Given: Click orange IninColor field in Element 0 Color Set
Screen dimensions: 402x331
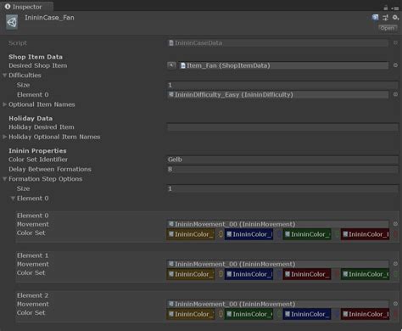Looking at the screenshot, I should click(191, 234).
